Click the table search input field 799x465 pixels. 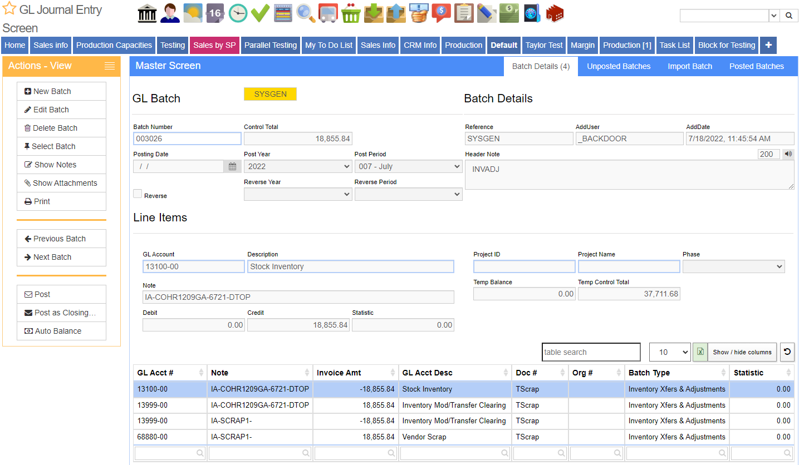click(x=591, y=352)
